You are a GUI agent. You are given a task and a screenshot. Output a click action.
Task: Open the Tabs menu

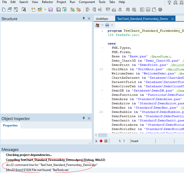click(112, 2)
